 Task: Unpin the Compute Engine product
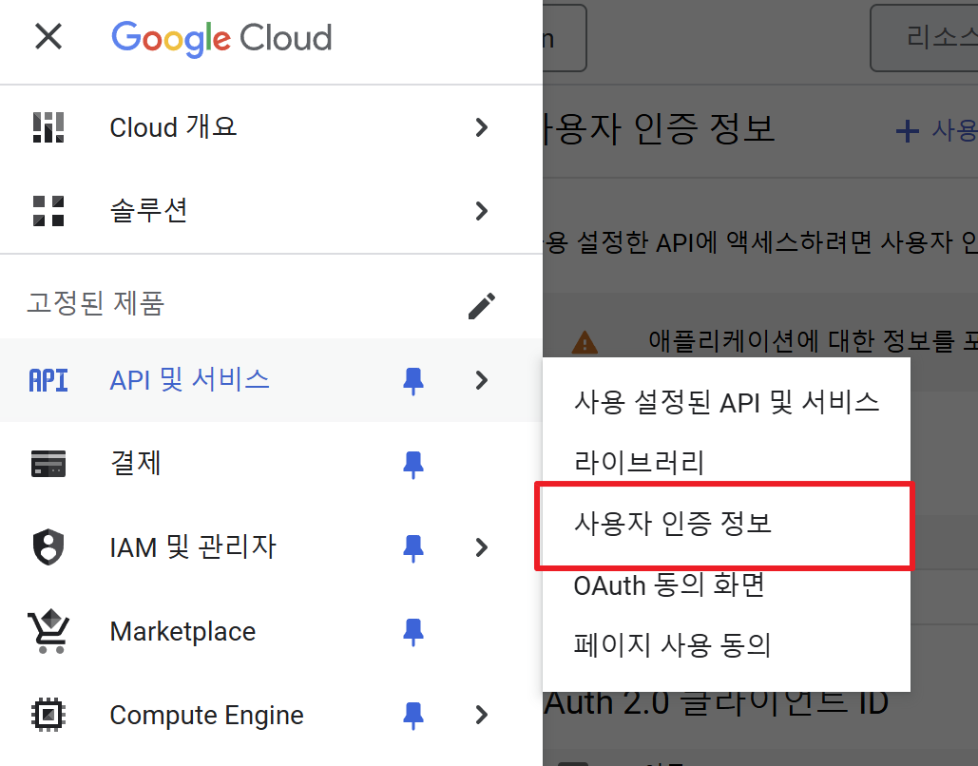412,716
